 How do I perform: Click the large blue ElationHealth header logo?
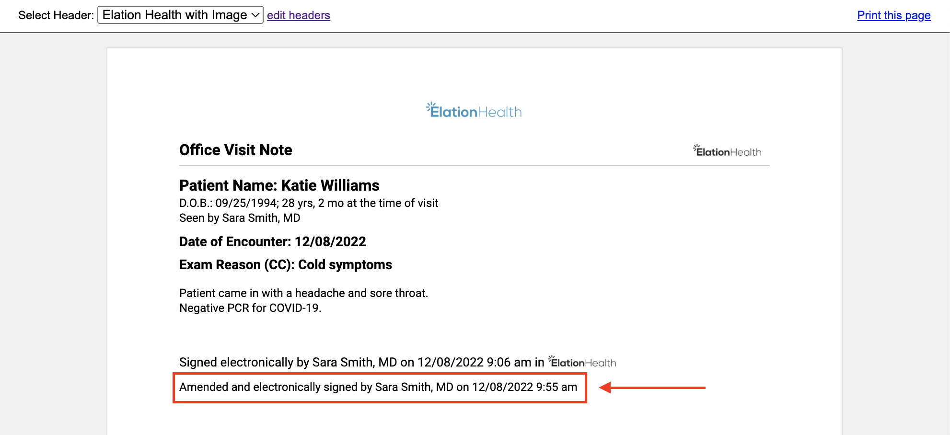pyautogui.click(x=474, y=111)
